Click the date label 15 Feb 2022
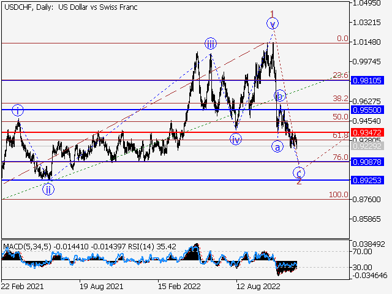 point(179,286)
